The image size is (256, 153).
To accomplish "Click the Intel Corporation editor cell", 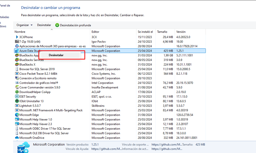I will (102, 83).
